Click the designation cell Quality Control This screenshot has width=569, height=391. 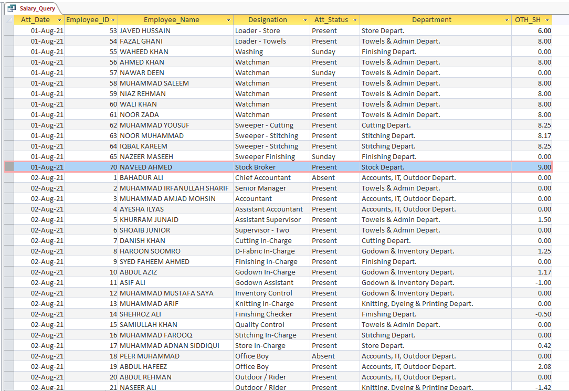[271, 325]
